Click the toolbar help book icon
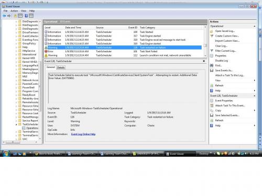This screenshot has width=262, height=196. (26, 16)
